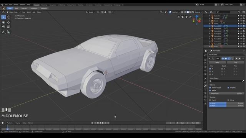246x138 pixels.
Task: Click the play animation button
Action: point(103,123)
